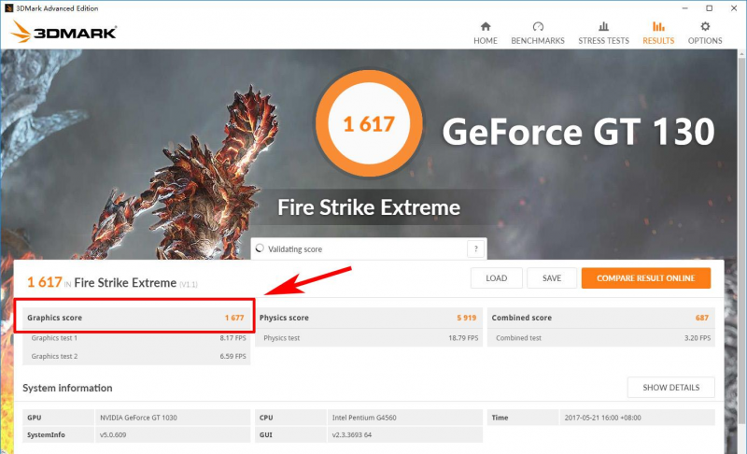Go to the HOME tab icon
747x454 pixels.
click(485, 27)
